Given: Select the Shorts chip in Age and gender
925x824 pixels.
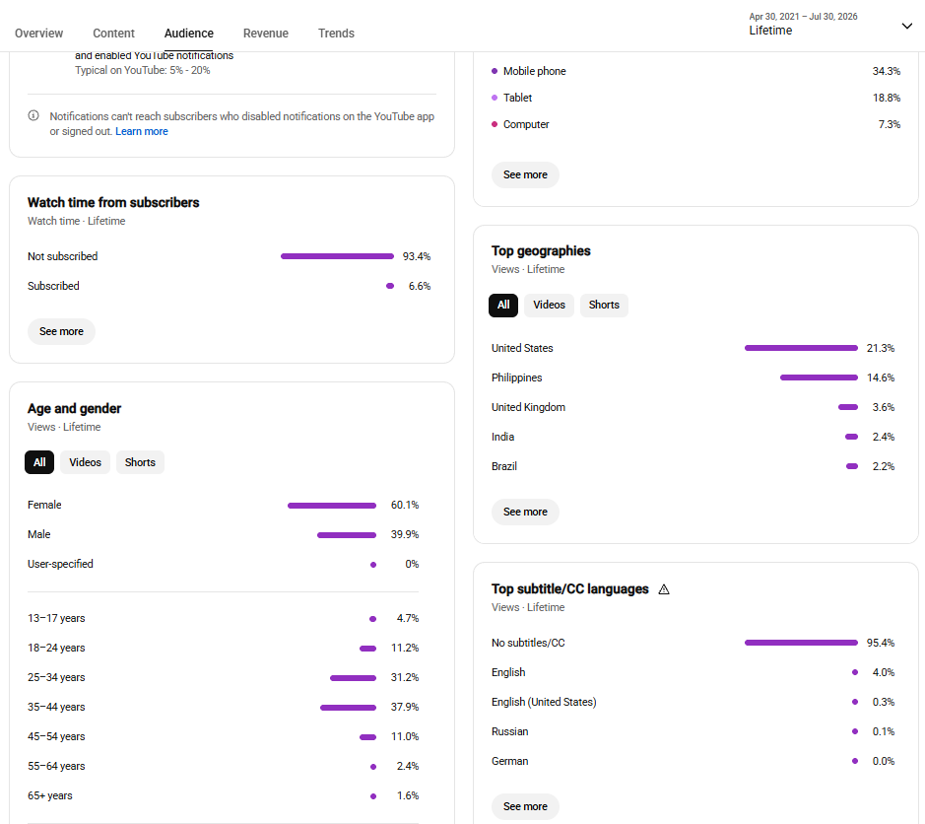Looking at the screenshot, I should tap(140, 462).
